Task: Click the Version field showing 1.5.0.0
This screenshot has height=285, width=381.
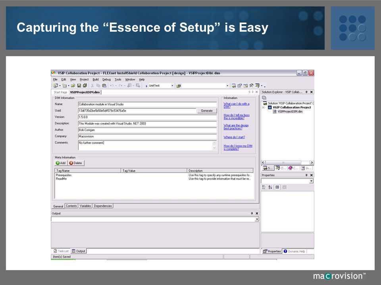Action: (147, 117)
